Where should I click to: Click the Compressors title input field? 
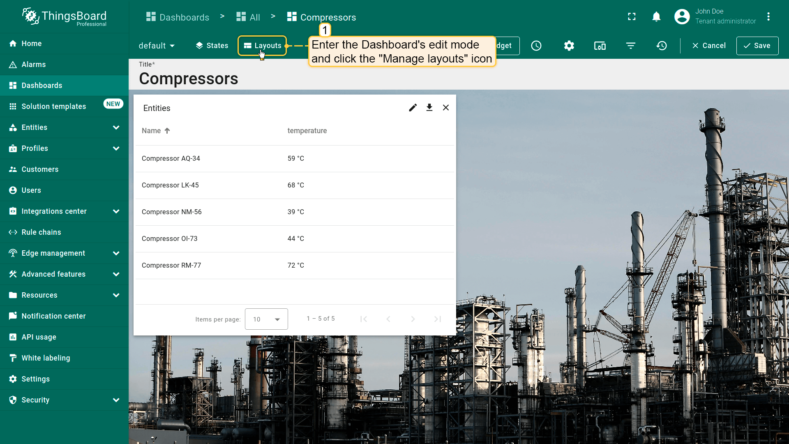pyautogui.click(x=189, y=79)
